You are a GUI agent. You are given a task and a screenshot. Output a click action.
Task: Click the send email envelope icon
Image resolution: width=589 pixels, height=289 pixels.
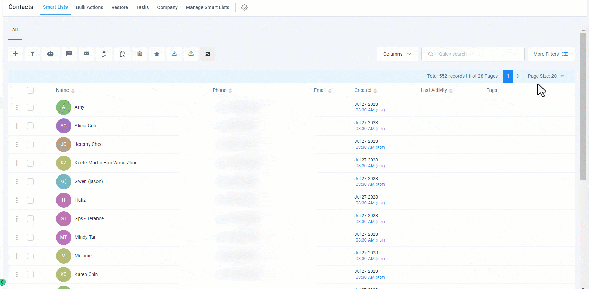pos(86,54)
